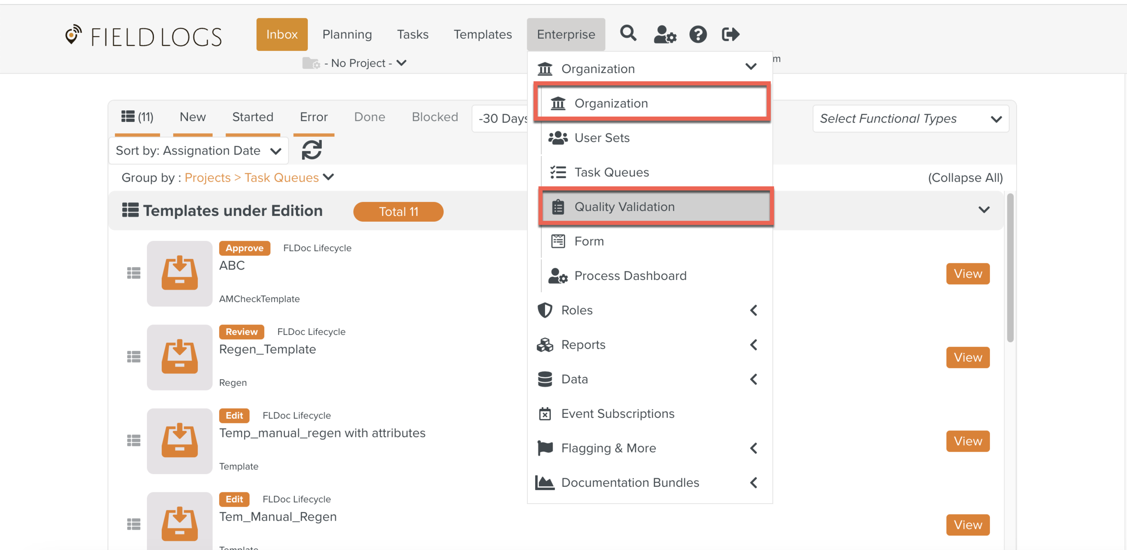Open the user settings icon
This screenshot has height=550, width=1127.
click(x=664, y=34)
